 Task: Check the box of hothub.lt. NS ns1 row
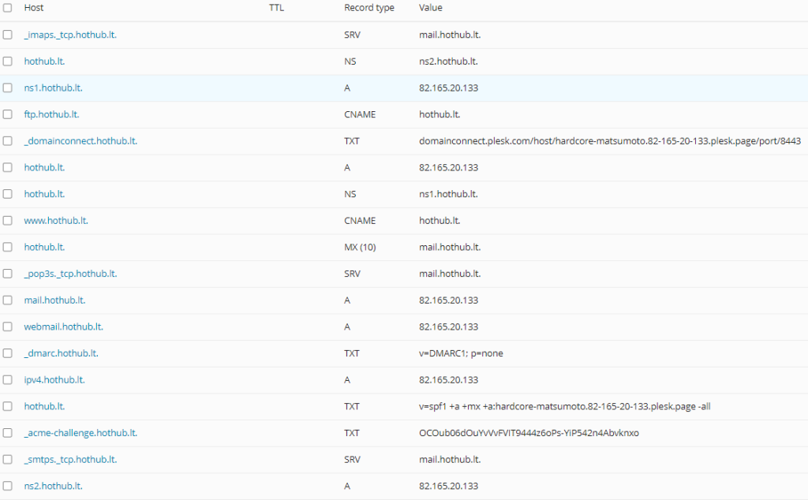[x=7, y=194]
